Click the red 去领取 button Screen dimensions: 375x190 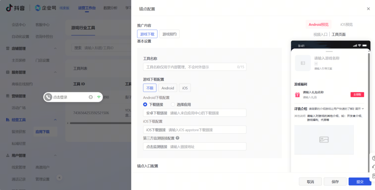(x=357, y=95)
